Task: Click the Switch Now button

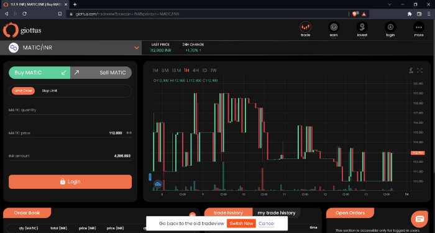Action: [x=241, y=223]
